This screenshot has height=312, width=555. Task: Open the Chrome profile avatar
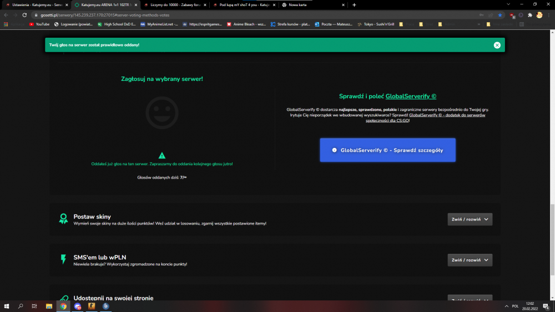539,15
